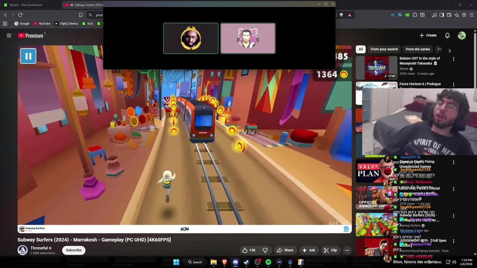
Task: Open Valve Plan video thumbnail
Action: (376, 171)
